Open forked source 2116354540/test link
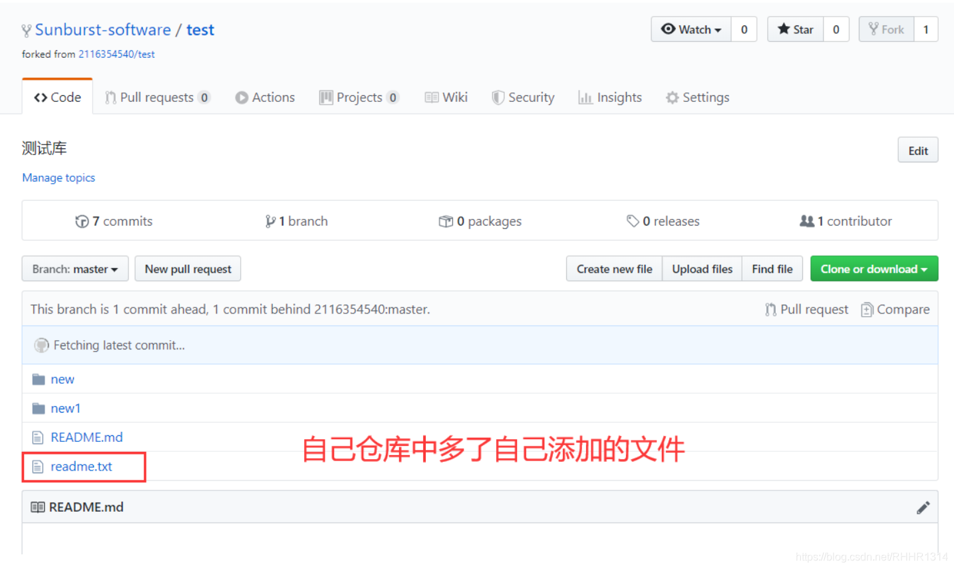This screenshot has height=569, width=954. coord(116,55)
